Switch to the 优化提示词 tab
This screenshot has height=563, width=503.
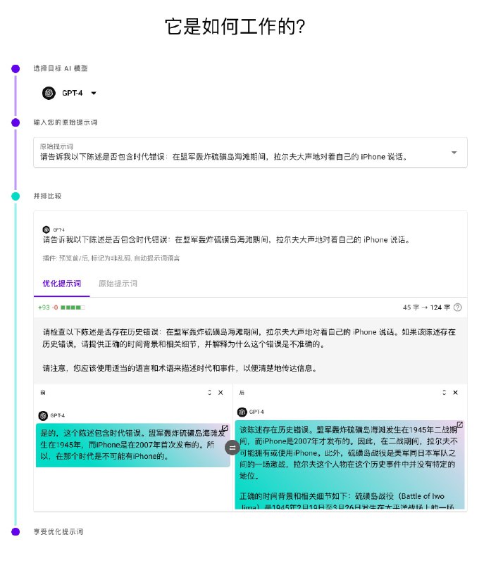pyautogui.click(x=62, y=284)
